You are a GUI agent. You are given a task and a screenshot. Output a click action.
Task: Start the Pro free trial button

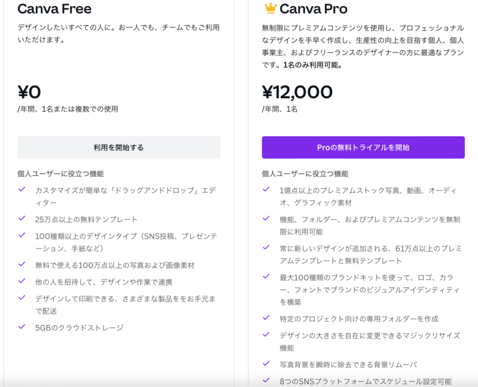pyautogui.click(x=363, y=148)
